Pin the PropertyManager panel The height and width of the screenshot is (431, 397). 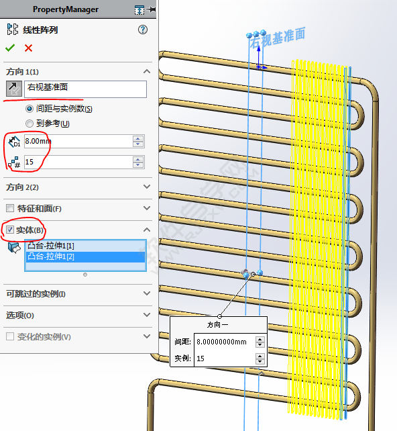pyautogui.click(x=152, y=9)
